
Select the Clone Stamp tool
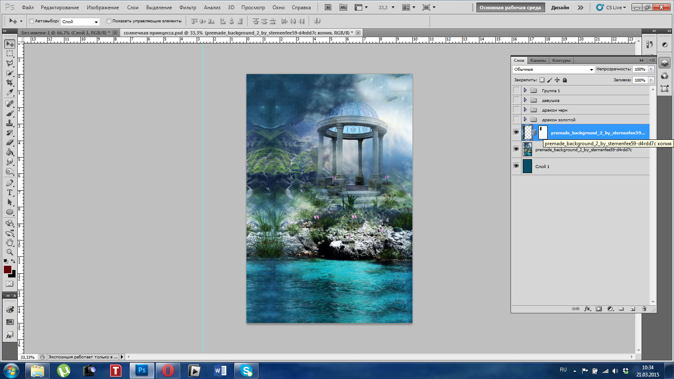tap(10, 123)
